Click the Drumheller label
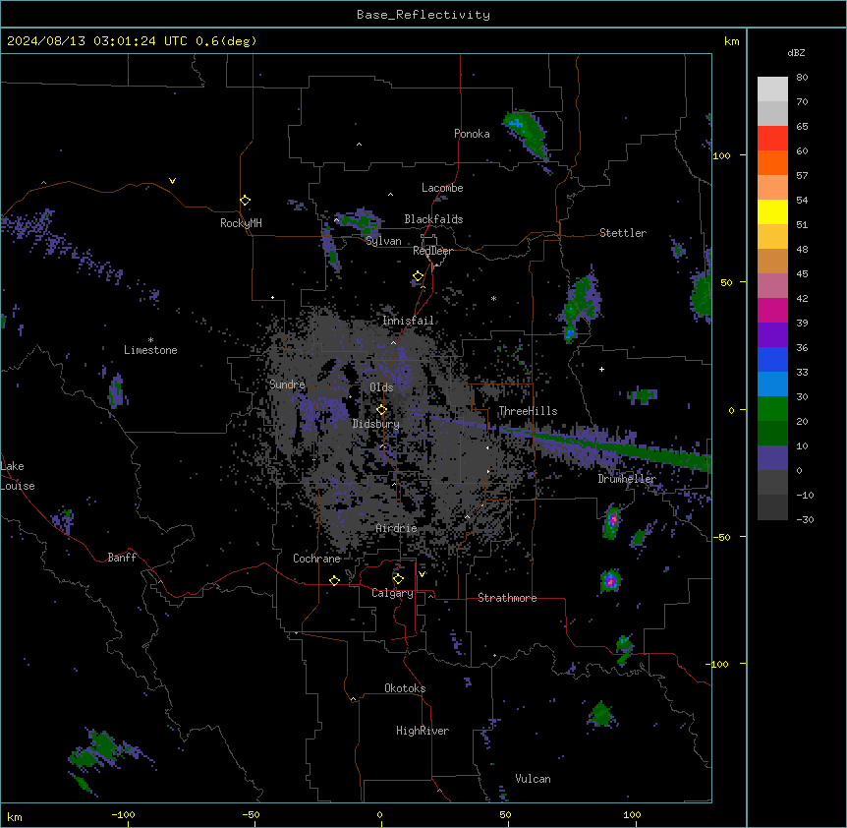Screen dimensions: 847x828 tap(627, 479)
